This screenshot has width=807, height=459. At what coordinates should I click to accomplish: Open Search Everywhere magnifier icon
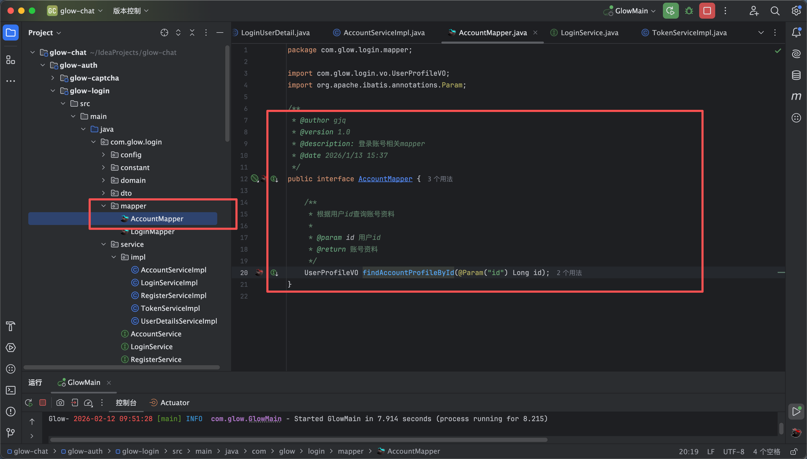click(x=774, y=11)
